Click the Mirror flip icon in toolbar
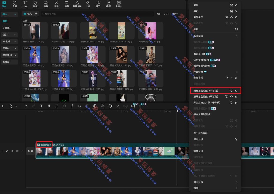 click(102, 106)
